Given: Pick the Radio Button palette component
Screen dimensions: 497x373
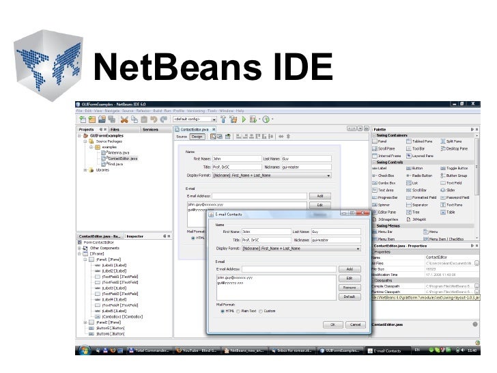Looking at the screenshot, I should [419, 176].
